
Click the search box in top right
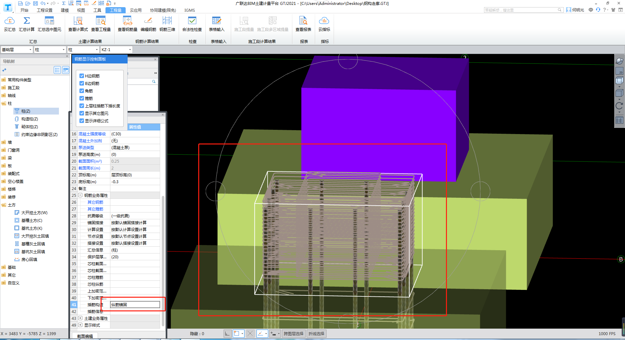click(523, 10)
